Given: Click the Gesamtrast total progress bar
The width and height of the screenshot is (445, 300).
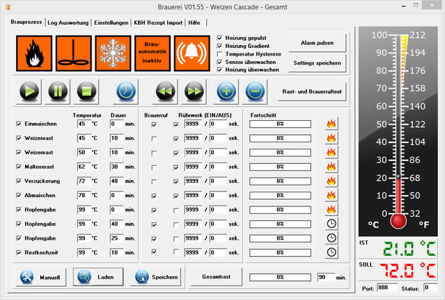Looking at the screenshot, I should 280,277.
